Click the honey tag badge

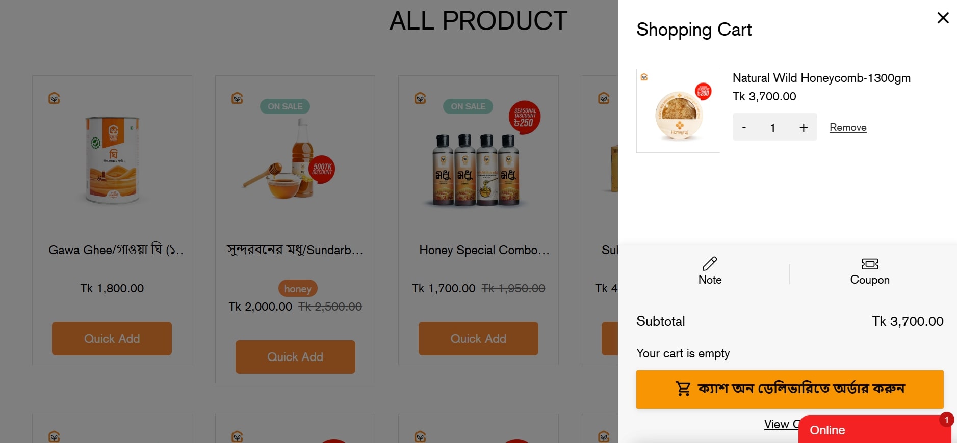click(x=298, y=289)
